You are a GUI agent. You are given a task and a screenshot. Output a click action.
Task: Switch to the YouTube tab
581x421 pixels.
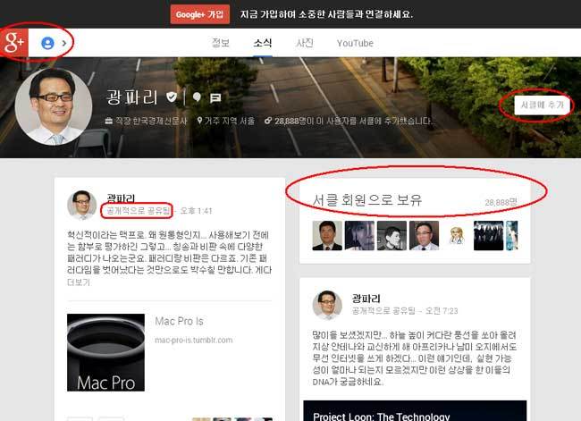(355, 44)
